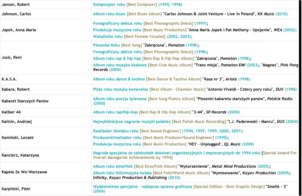Click year (2010) in Carlos Johnson row
302x196 pixels.
coord(282,14)
